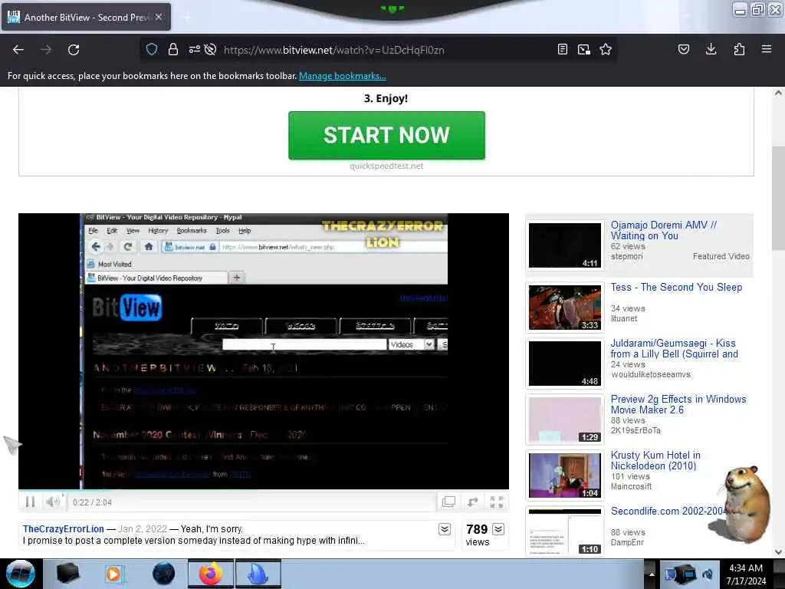Click the 3:33 Tess video thumbnail
Screen dimensions: 785x589
click(x=565, y=307)
